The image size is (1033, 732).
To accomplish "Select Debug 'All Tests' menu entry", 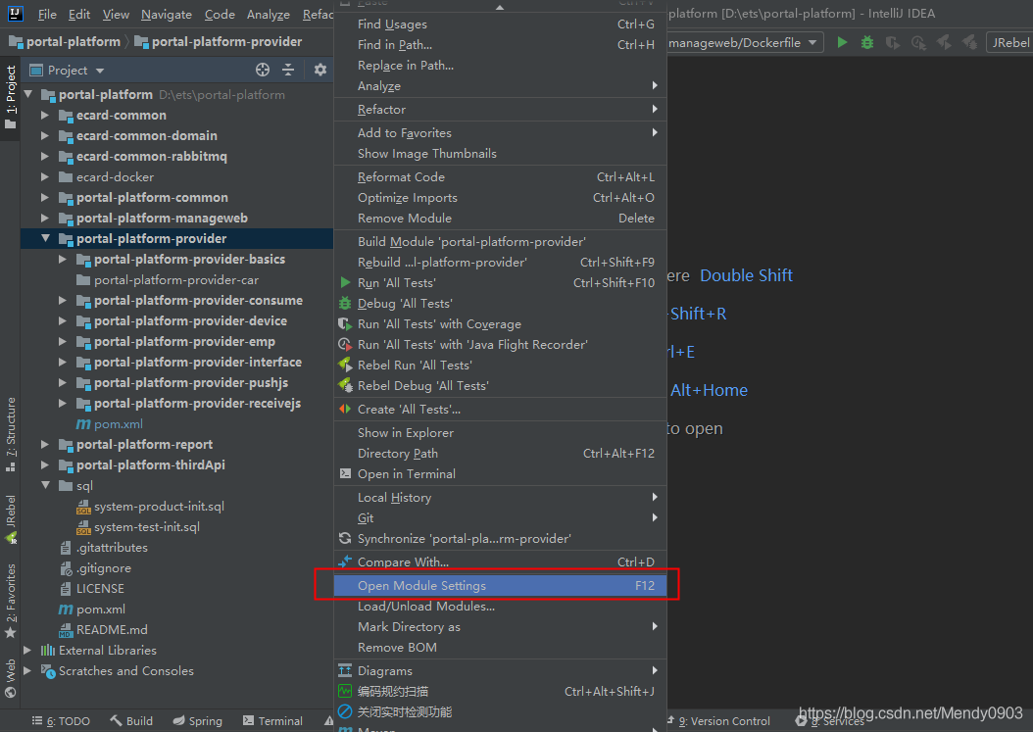I will click(x=500, y=303).
